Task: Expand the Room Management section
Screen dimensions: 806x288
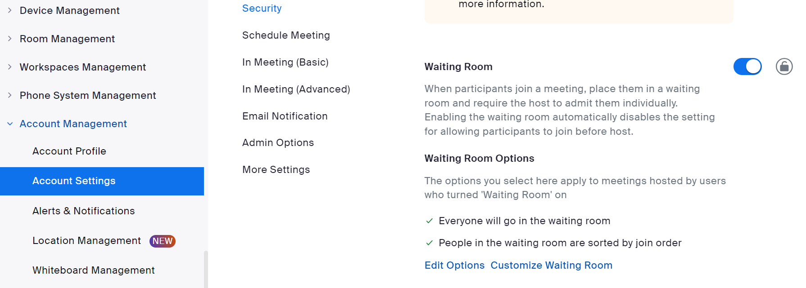Action: click(x=10, y=39)
